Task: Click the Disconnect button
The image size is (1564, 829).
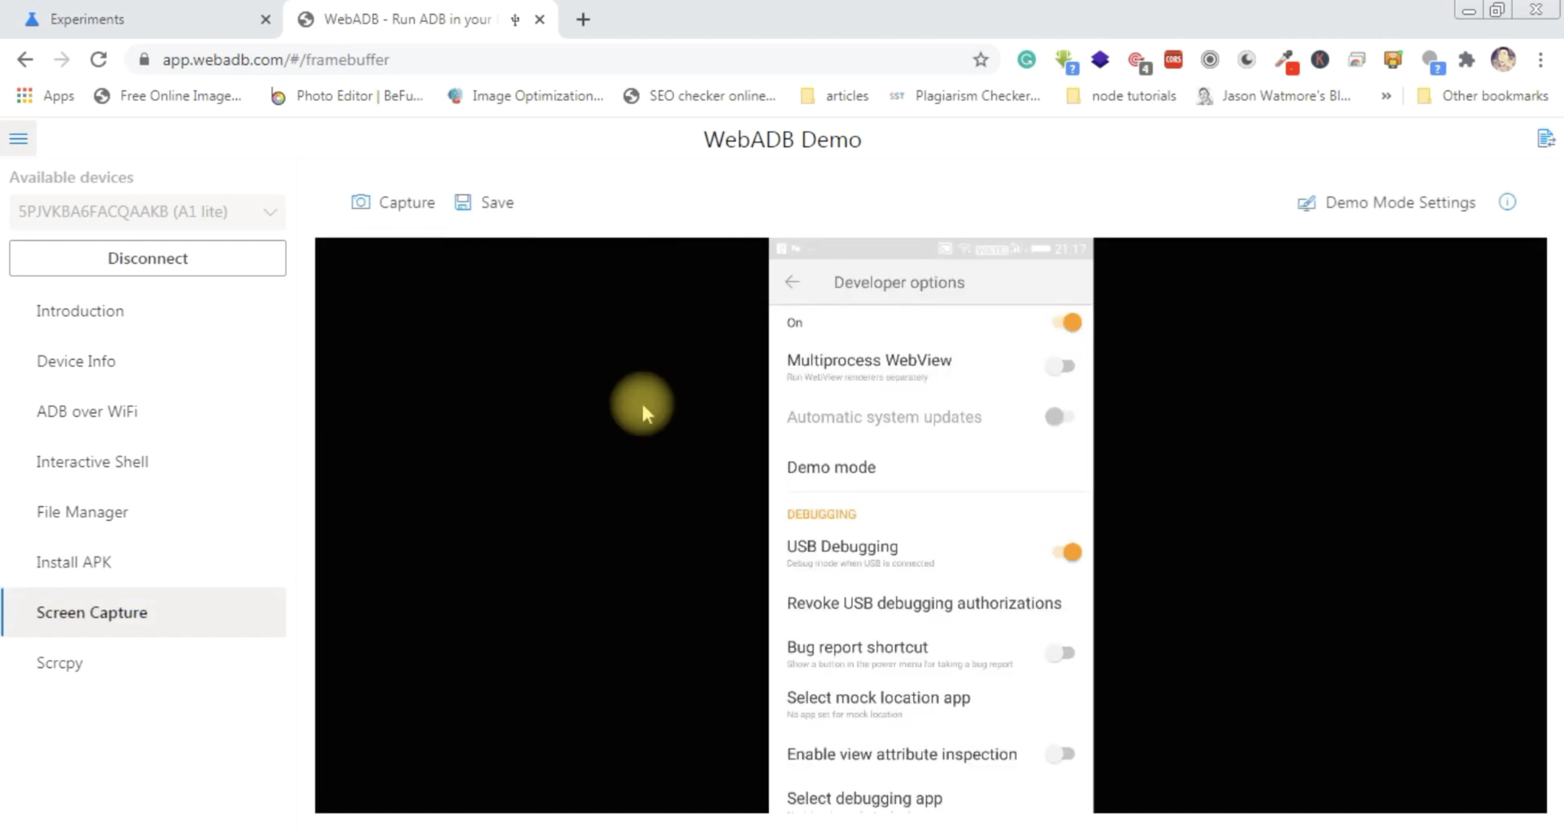Action: point(148,258)
